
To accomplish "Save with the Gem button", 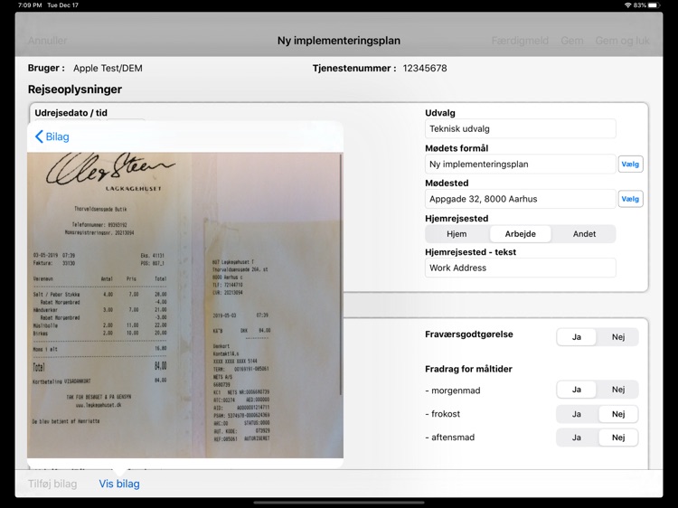I will (x=572, y=41).
